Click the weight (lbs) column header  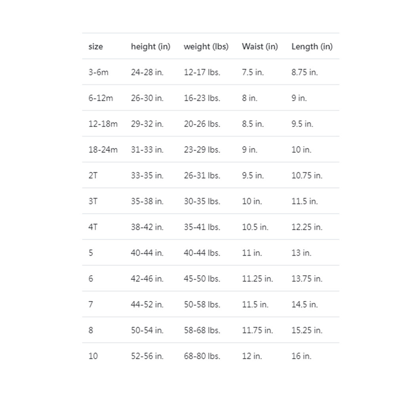[x=206, y=47]
